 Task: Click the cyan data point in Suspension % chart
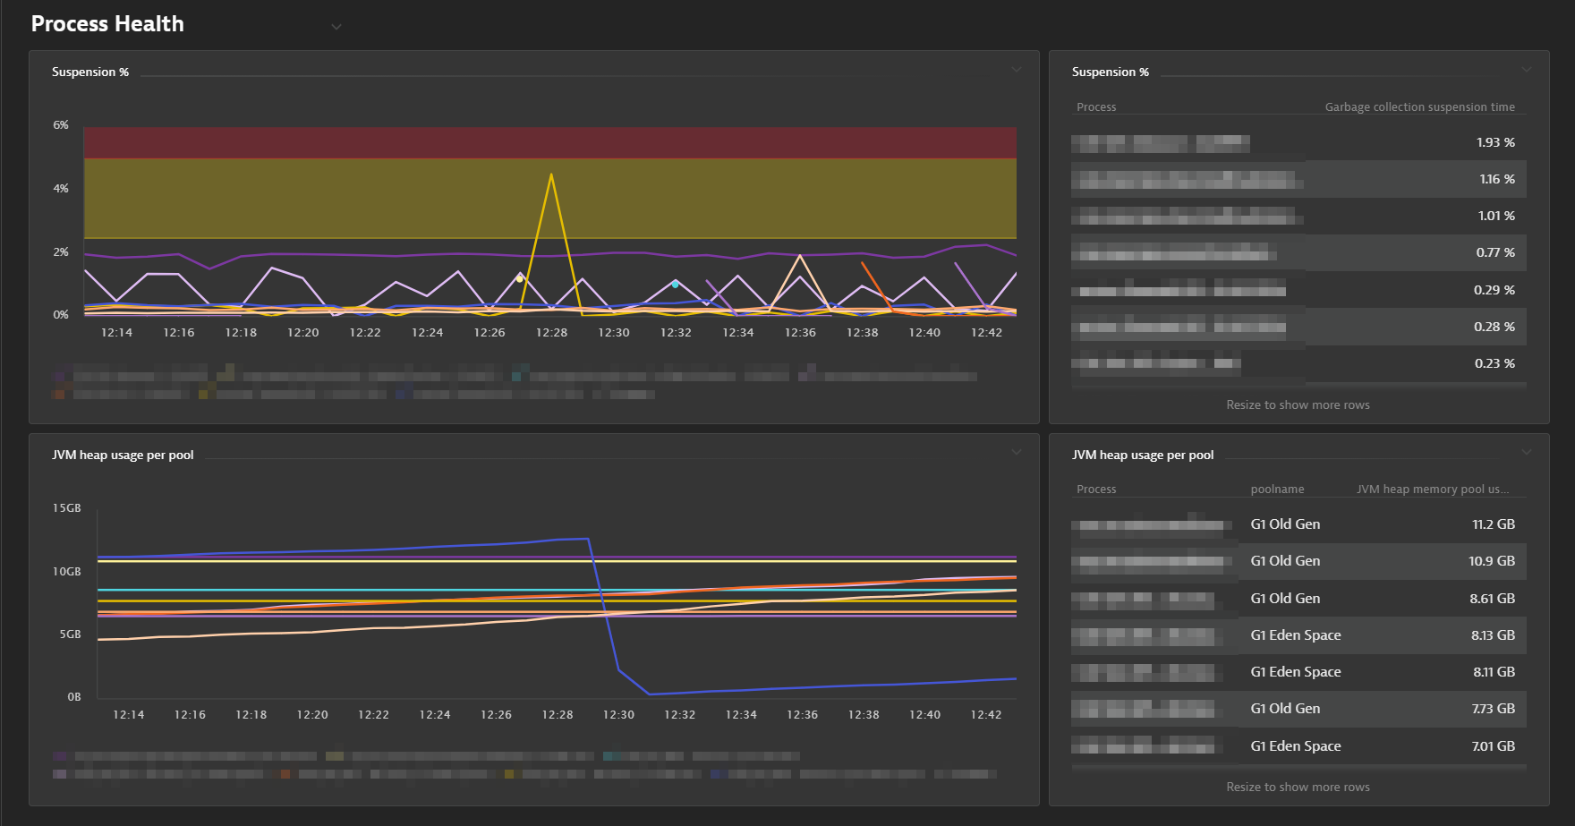(x=676, y=285)
